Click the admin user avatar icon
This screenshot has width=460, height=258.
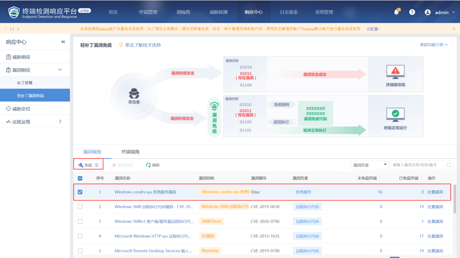[x=428, y=12]
